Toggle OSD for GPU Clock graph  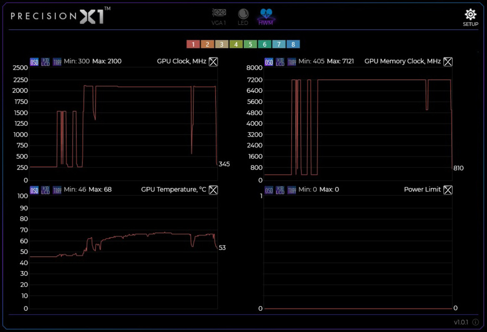tap(34, 62)
